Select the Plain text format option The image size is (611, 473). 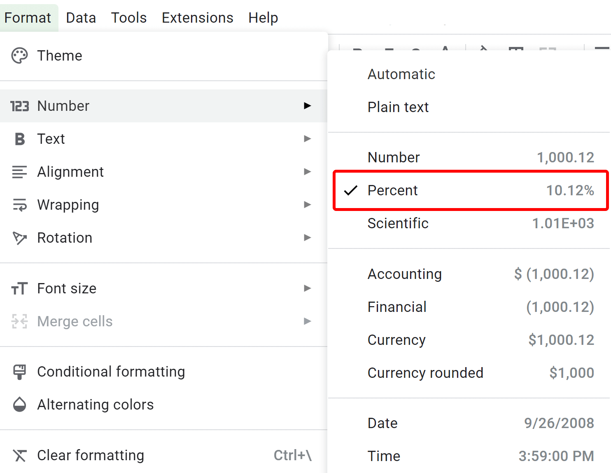[x=398, y=107]
